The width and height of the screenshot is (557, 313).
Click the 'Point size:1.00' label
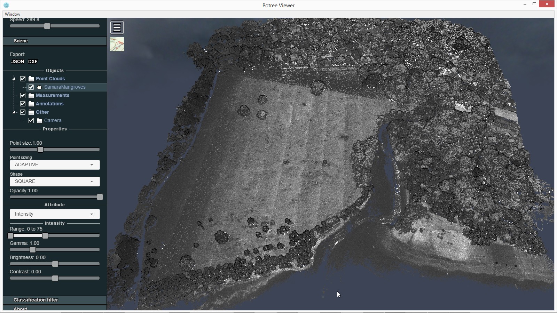coord(26,143)
